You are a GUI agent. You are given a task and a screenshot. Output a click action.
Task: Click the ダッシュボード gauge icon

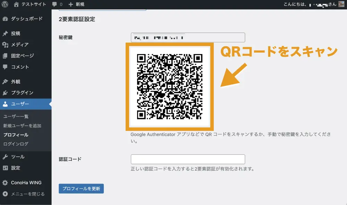point(5,19)
